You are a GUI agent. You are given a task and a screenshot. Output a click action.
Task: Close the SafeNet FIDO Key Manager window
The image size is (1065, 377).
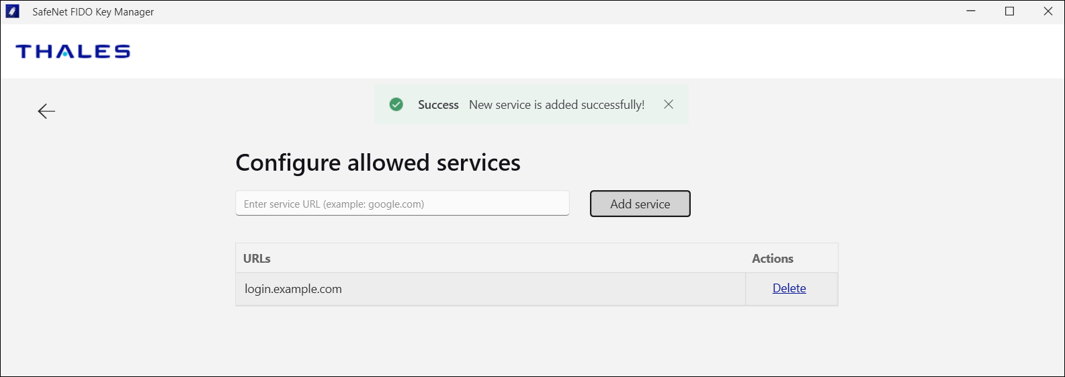[1048, 11]
